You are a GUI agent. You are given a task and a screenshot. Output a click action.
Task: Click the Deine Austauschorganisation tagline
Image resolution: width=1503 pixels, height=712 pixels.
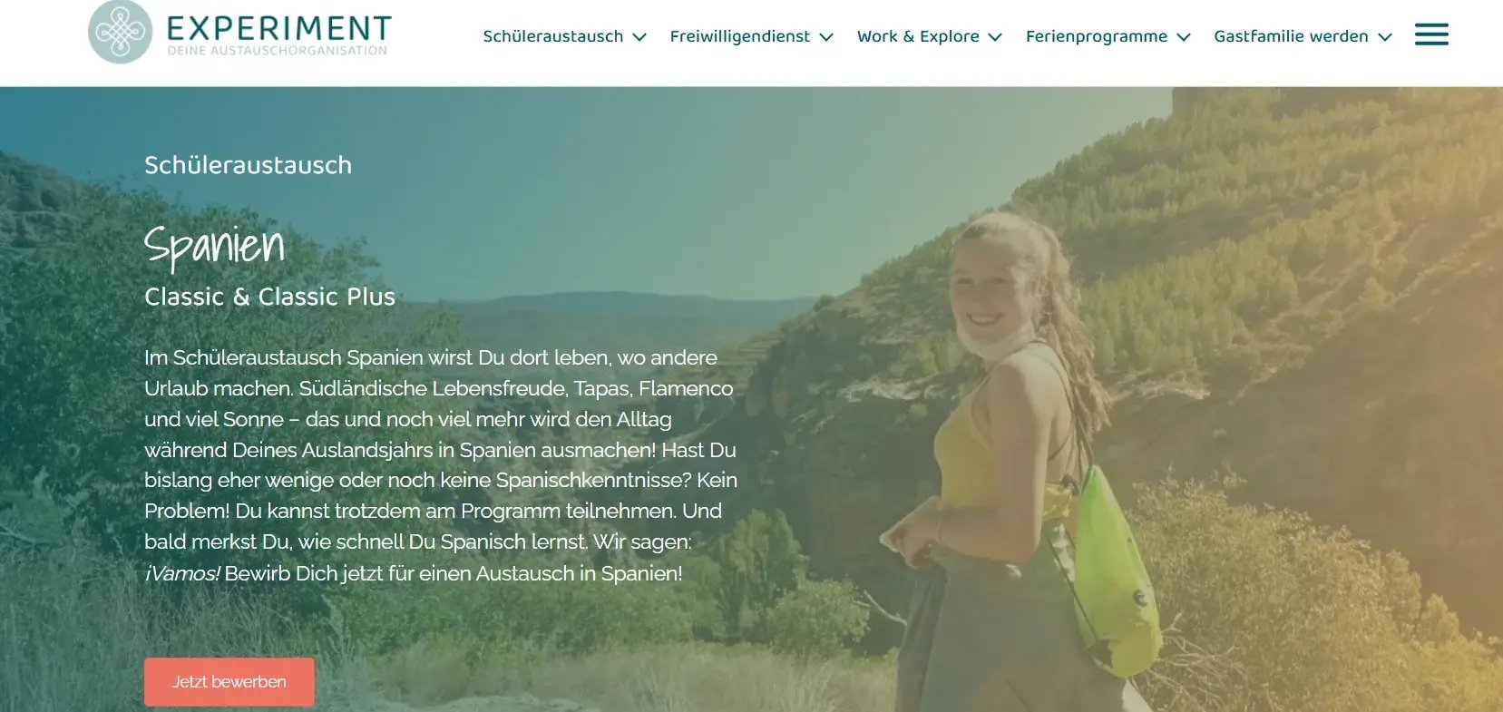click(x=278, y=51)
